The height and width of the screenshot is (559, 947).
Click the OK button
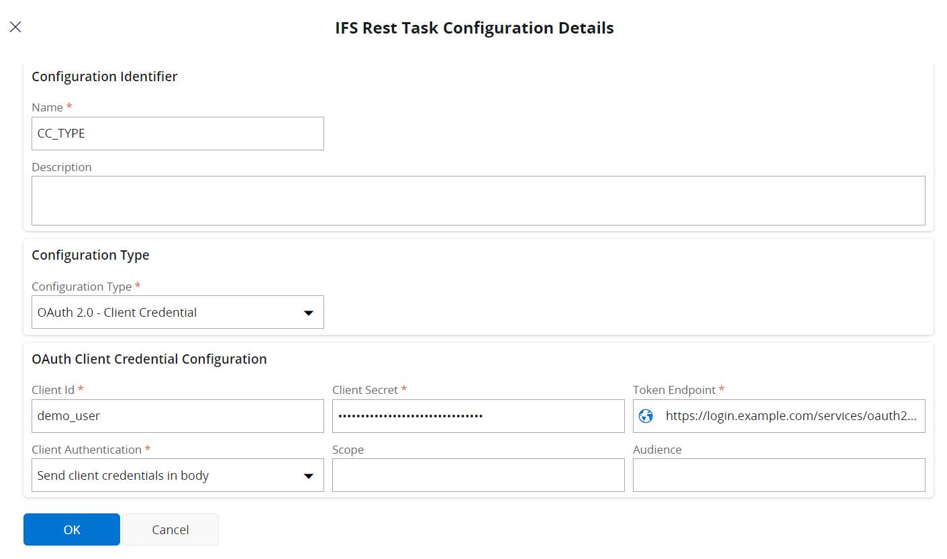[x=71, y=529]
